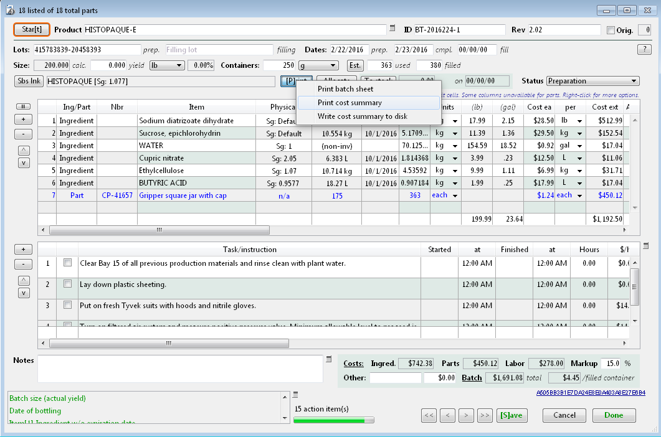Open units dropdown for BUTYRIC ACID row

[455, 183]
